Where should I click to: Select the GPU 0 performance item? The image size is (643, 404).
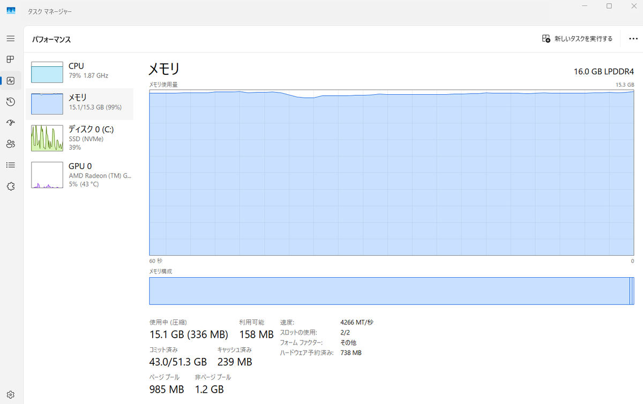[79, 175]
